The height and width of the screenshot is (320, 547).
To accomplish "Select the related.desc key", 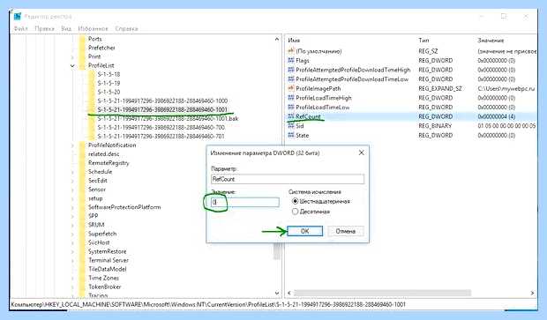I will pos(103,154).
